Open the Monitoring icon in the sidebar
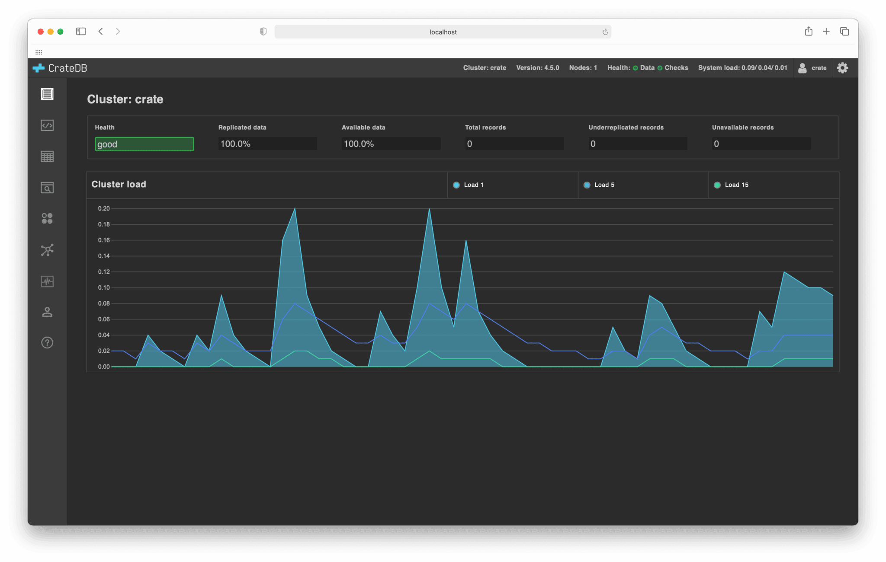886x562 pixels. pos(47,281)
